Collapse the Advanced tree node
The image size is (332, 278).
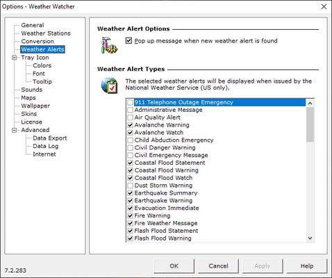click(x=15, y=130)
